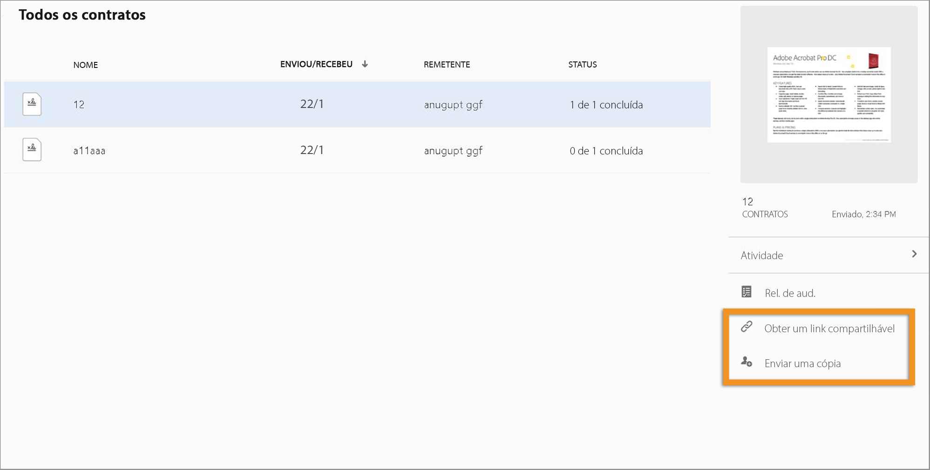Choose Enviar uma cópia
This screenshot has height=470, width=930.
click(x=802, y=363)
